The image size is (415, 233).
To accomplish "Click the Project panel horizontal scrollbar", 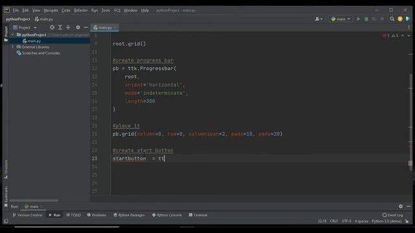I will pyautogui.click(x=34, y=201).
